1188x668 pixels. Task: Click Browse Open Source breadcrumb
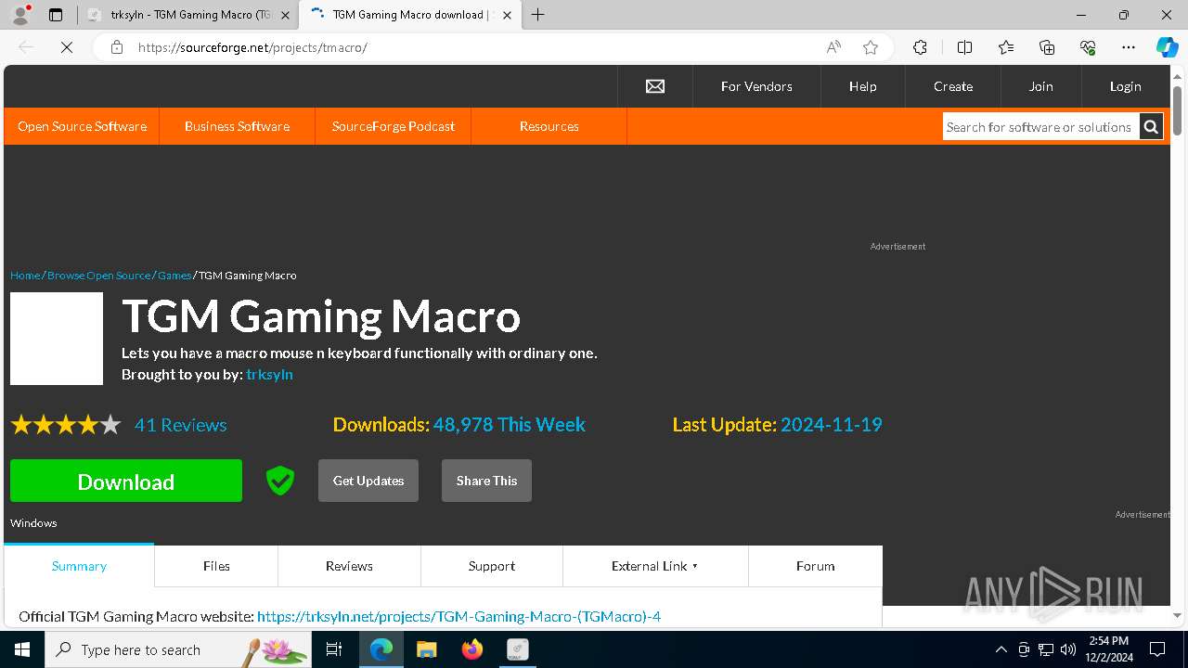[x=98, y=276]
